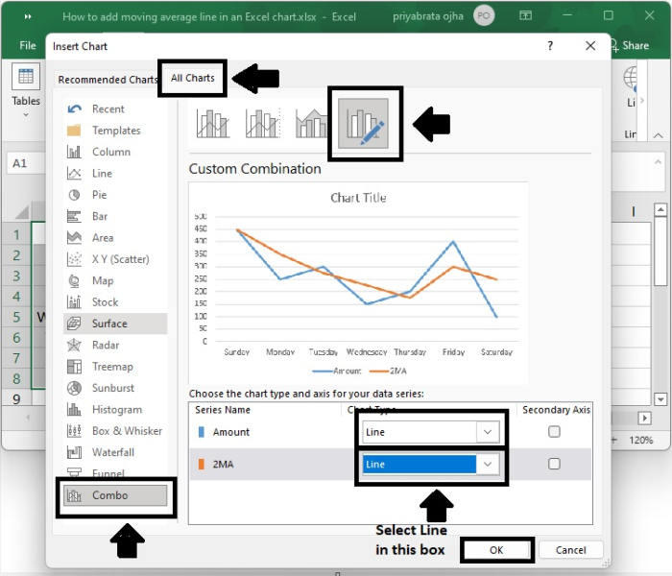Select row 8 header in worksheet
The height and width of the screenshot is (576, 672).
pos(16,379)
